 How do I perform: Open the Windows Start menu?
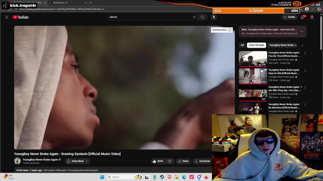tap(102, 177)
